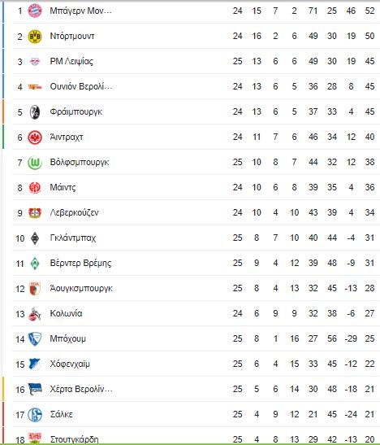The image size is (380, 445).
Task: Click the Bayer Leverkusen club logo
Action: coord(35,213)
